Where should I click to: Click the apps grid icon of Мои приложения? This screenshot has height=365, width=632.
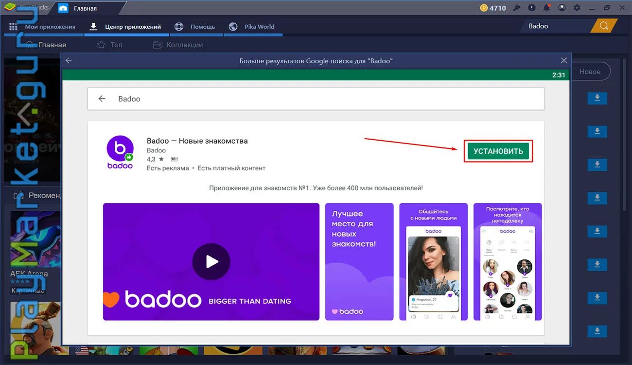[14, 27]
